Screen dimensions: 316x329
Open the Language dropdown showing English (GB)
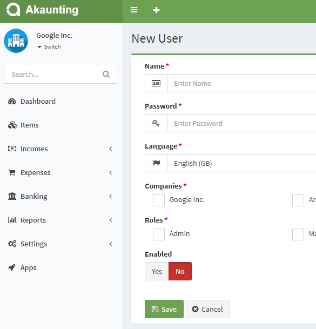[241, 163]
